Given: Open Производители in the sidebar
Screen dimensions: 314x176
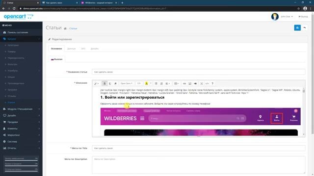Looking at the screenshot, I should pos(21,84).
